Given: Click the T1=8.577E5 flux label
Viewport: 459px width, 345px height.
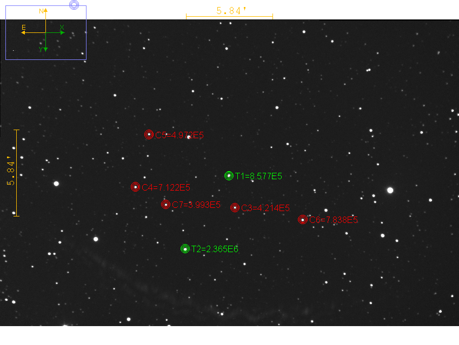Looking at the screenshot, I should point(258,176).
